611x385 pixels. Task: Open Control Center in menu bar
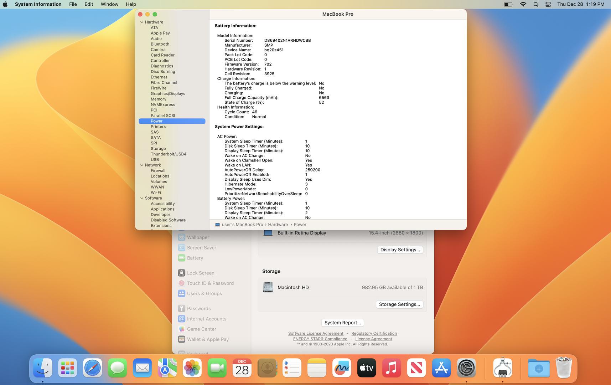548,4
